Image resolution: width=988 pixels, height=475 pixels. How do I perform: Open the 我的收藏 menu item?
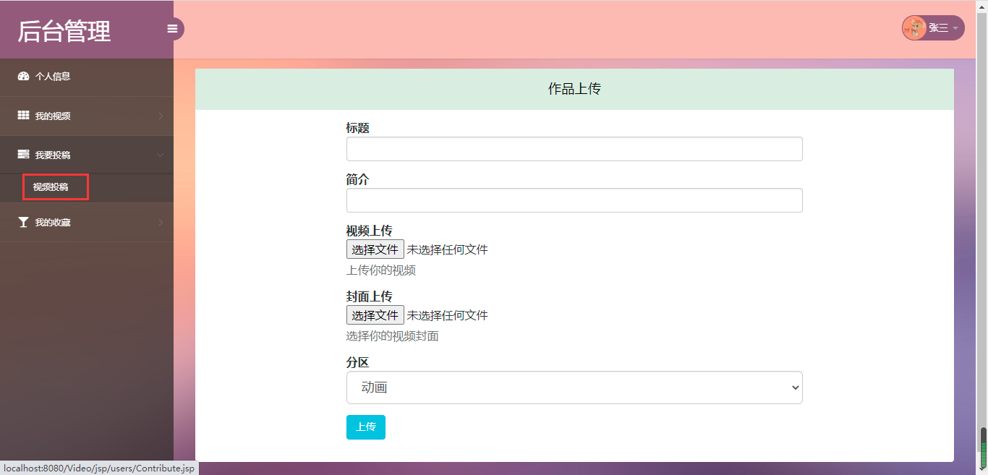(x=87, y=223)
